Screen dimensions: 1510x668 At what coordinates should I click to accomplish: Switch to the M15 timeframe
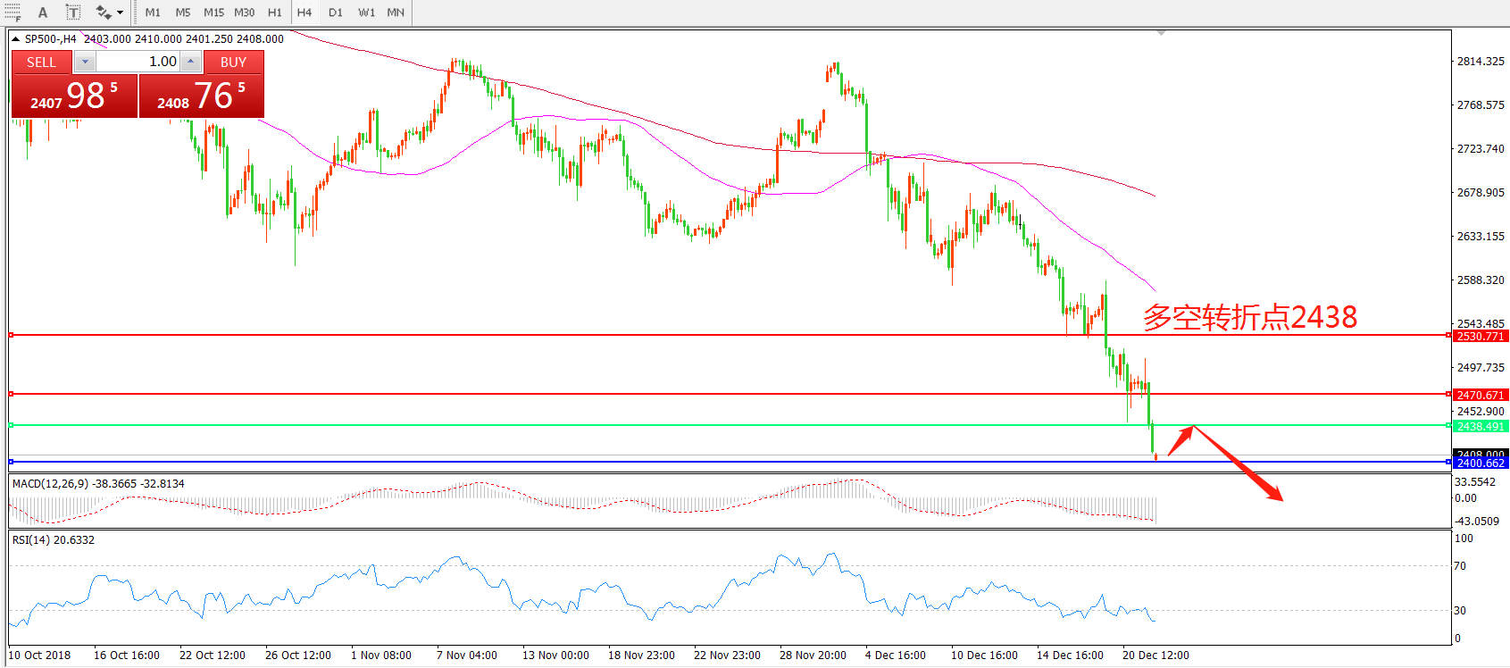tap(213, 13)
